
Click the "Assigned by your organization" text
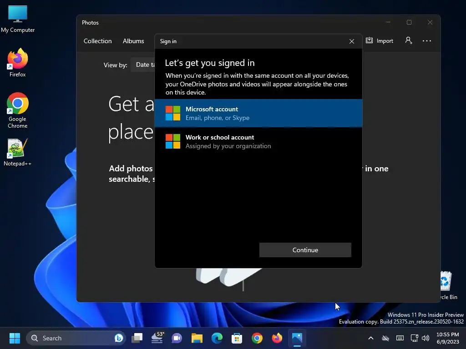(228, 146)
